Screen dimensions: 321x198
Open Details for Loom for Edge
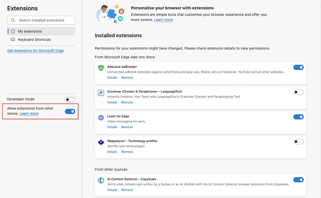pyautogui.click(x=112, y=127)
